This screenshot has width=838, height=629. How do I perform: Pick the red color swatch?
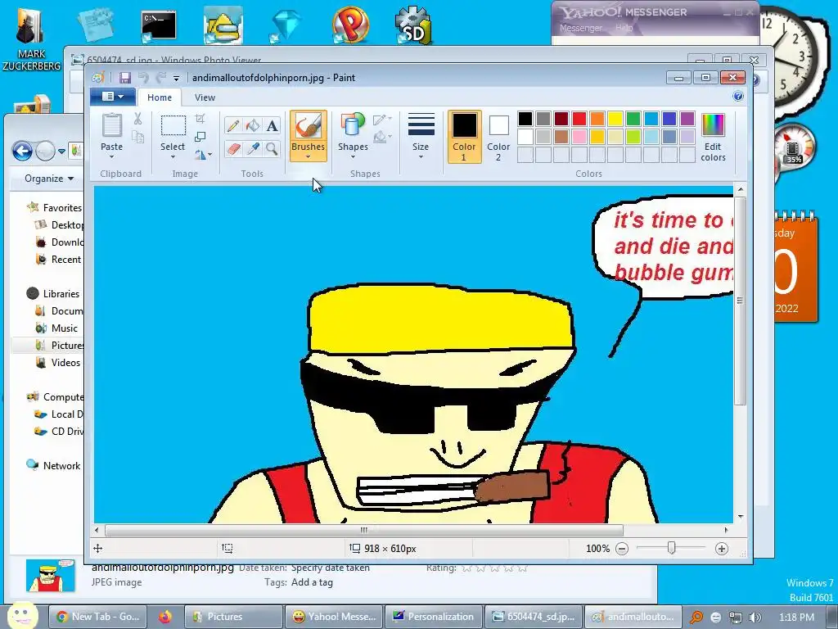(579, 119)
